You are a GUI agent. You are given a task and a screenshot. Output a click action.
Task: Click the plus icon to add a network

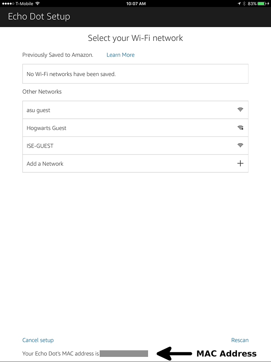click(240, 163)
